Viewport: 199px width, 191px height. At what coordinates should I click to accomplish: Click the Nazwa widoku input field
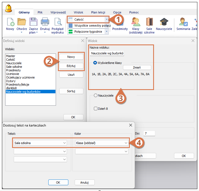(107, 53)
